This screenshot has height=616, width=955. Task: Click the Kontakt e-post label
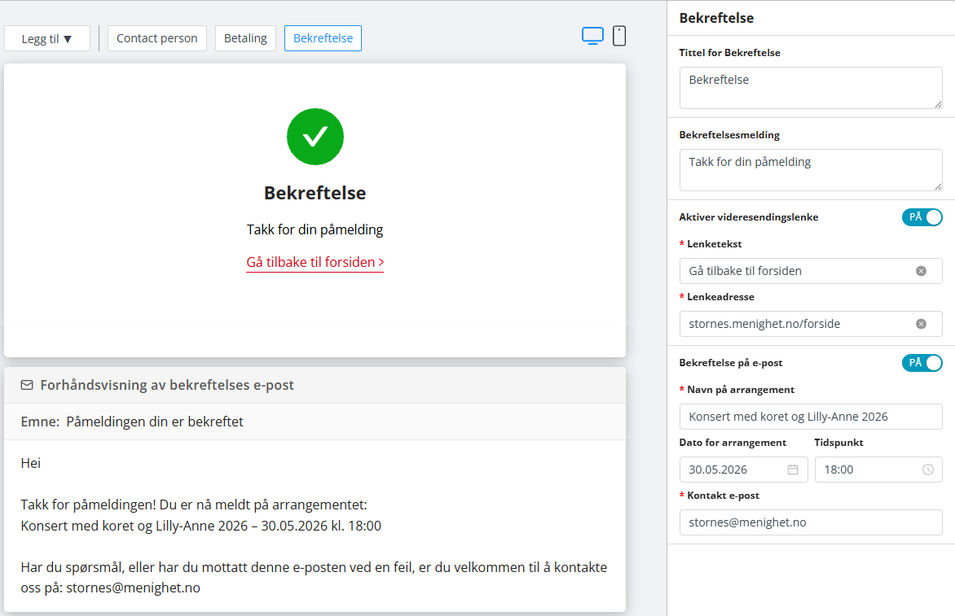(x=723, y=496)
